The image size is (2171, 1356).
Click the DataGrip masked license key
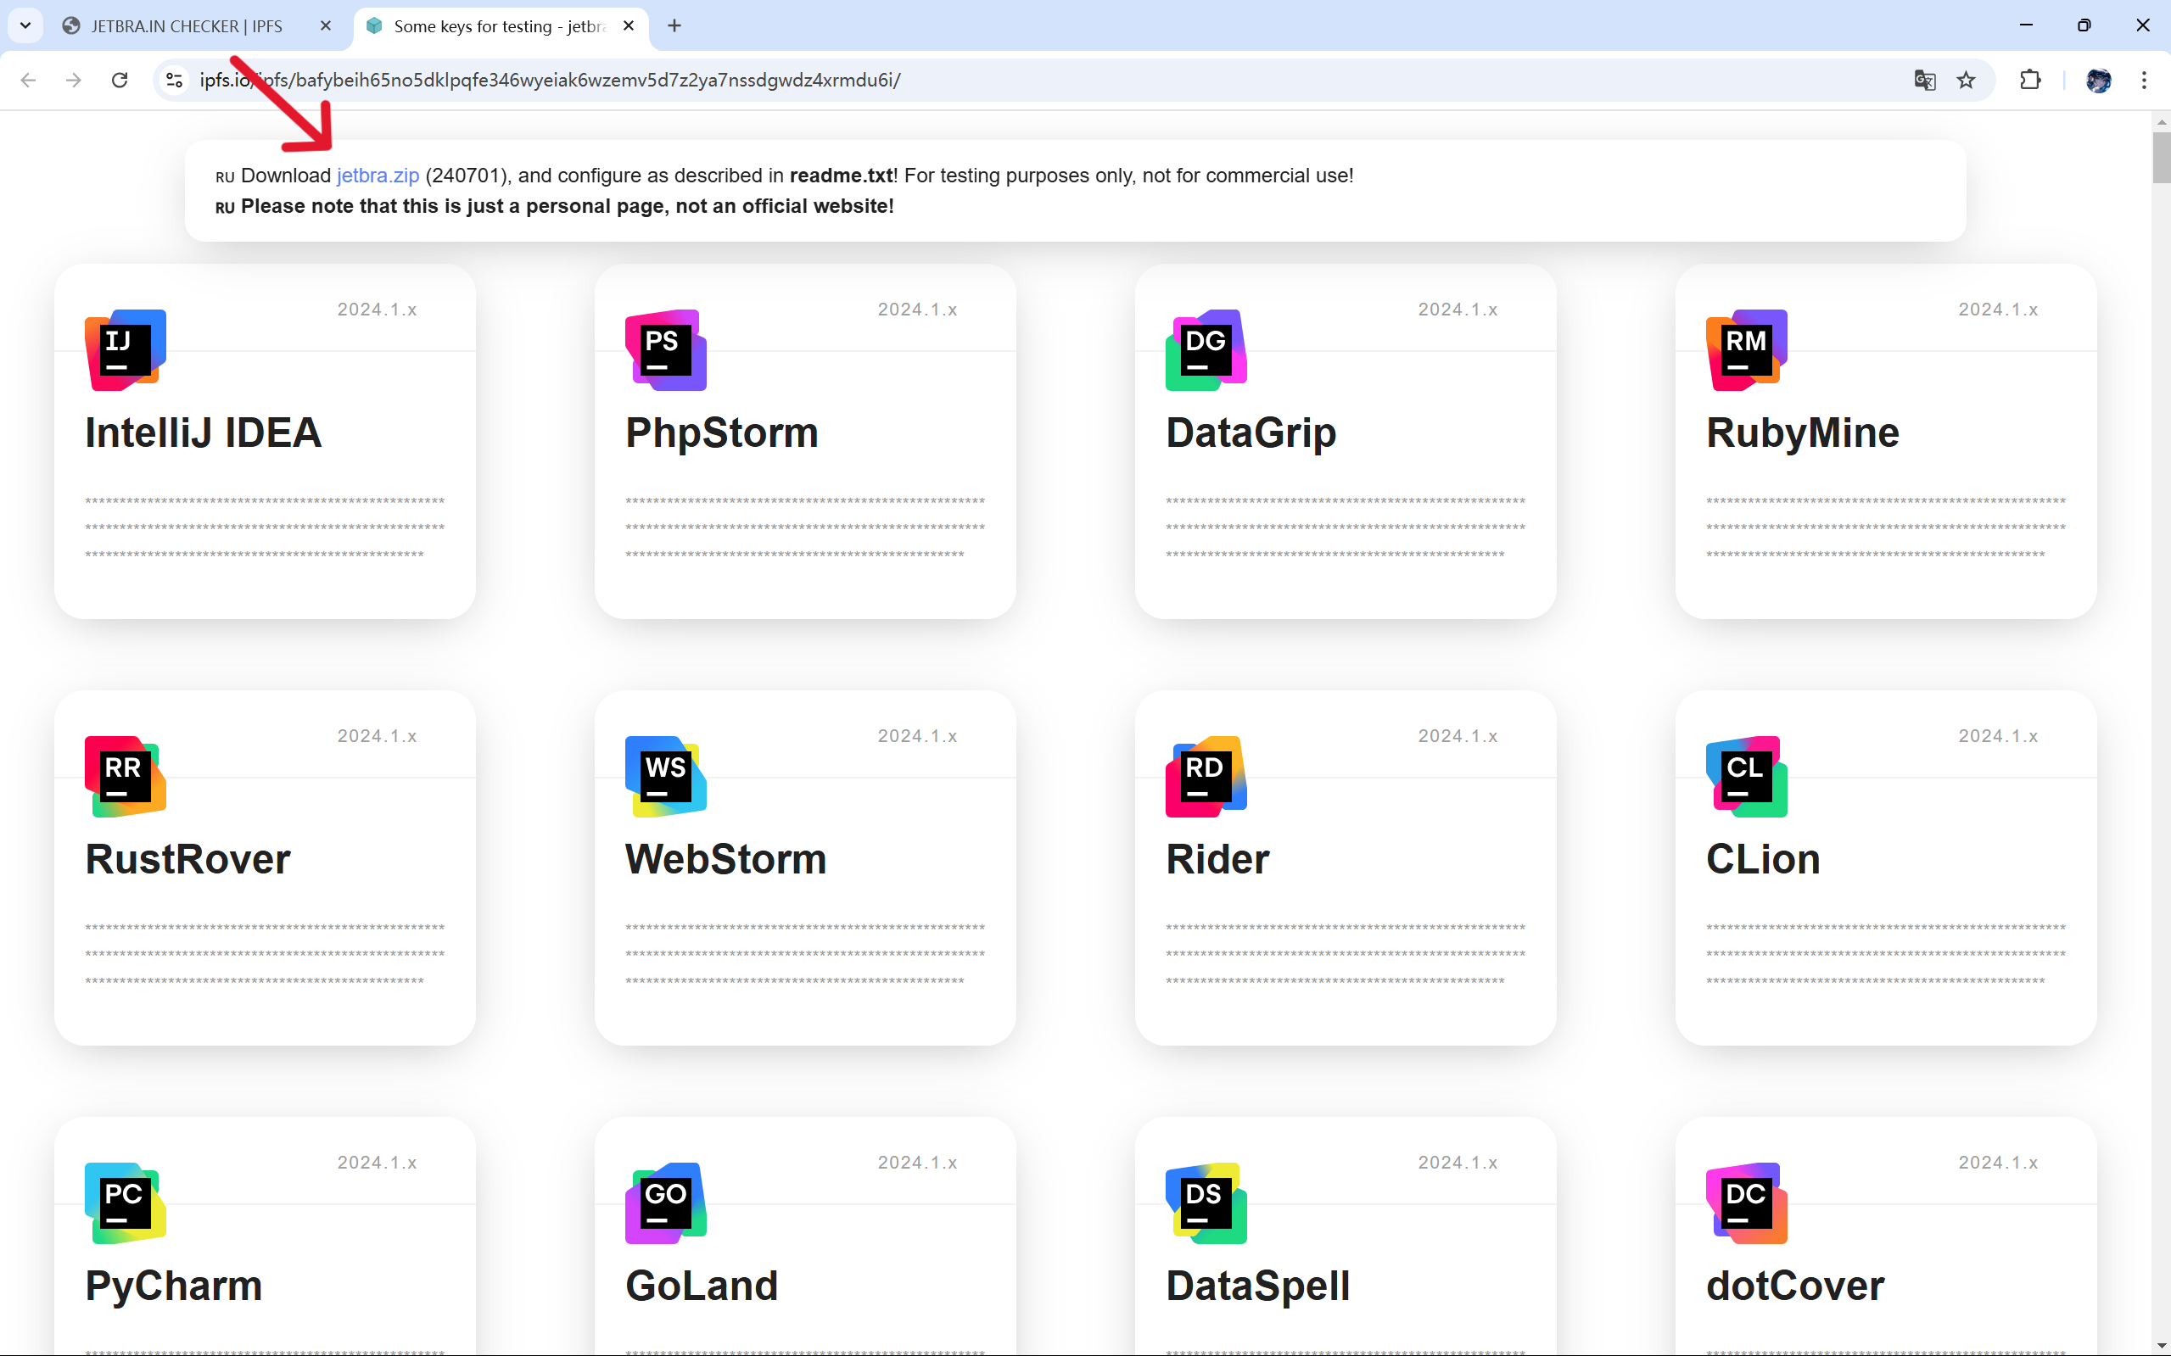(1345, 527)
